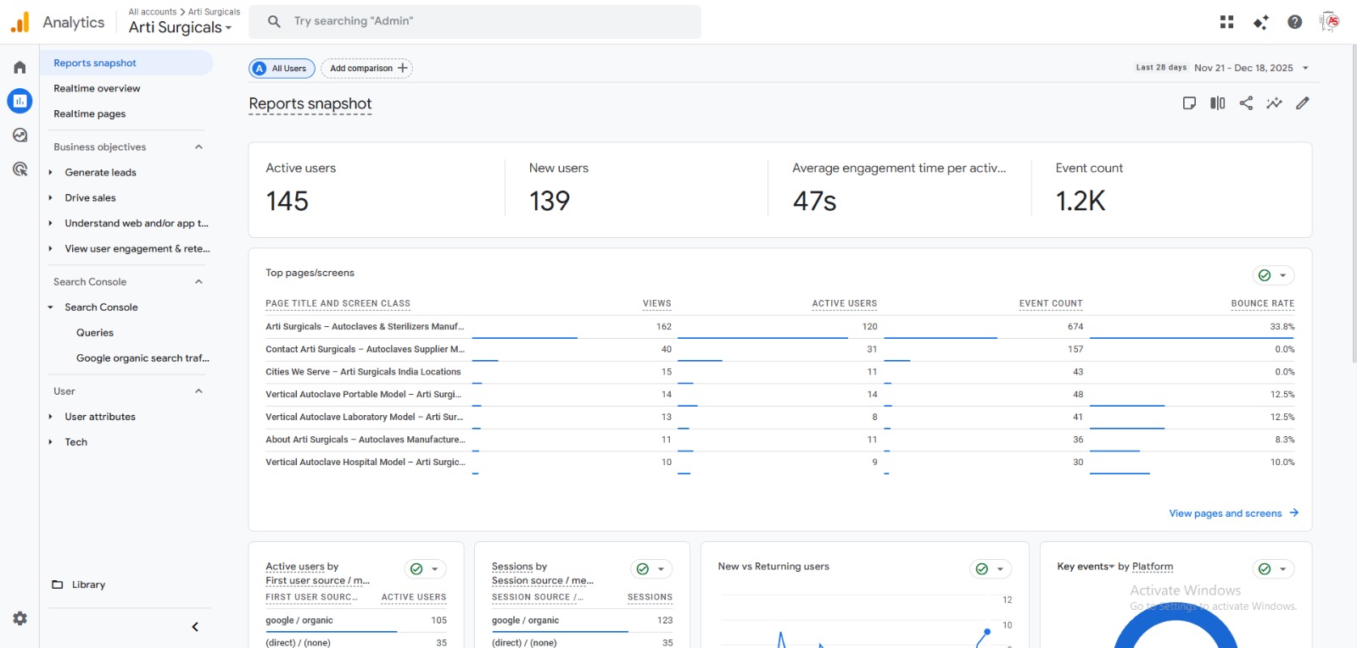Open the Key events selector dropdown
The image size is (1357, 648).
[1086, 567]
